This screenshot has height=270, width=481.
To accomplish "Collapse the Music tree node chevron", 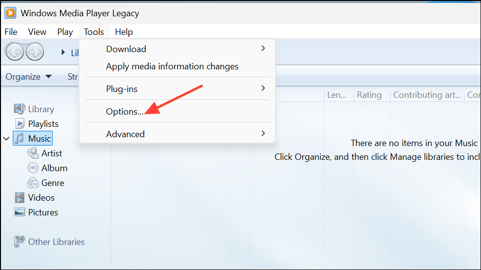I will point(6,138).
